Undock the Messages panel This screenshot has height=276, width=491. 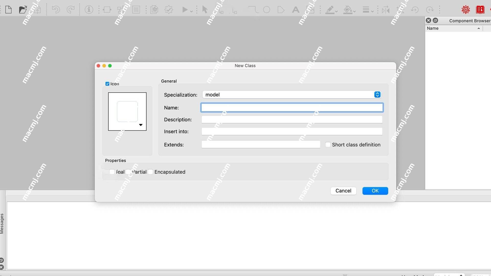tap(2, 260)
